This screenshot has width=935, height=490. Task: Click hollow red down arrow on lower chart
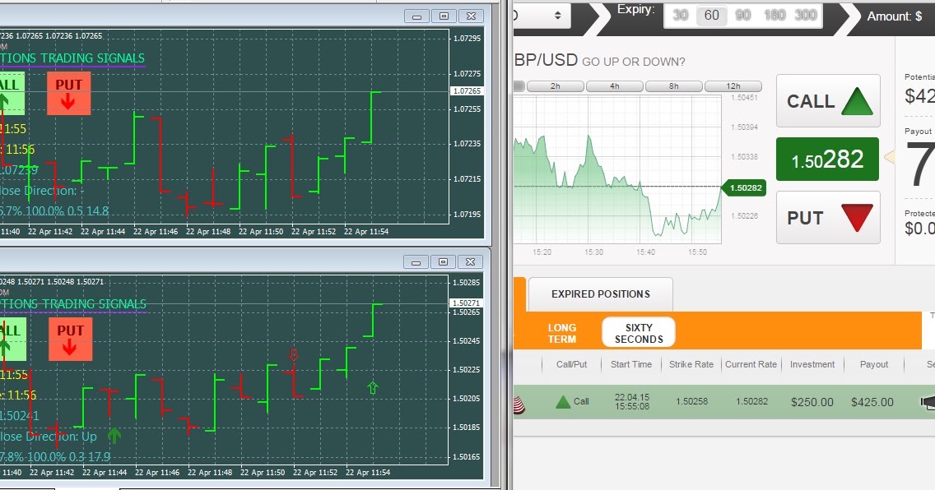[x=293, y=355]
